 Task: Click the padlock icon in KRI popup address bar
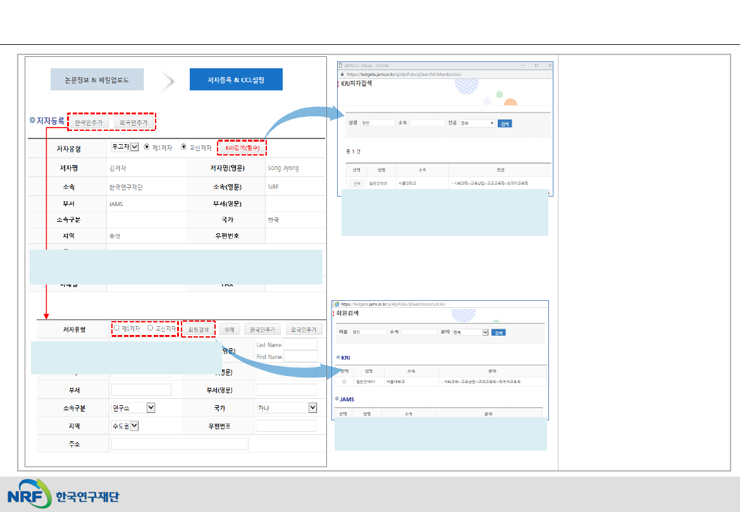click(x=343, y=73)
